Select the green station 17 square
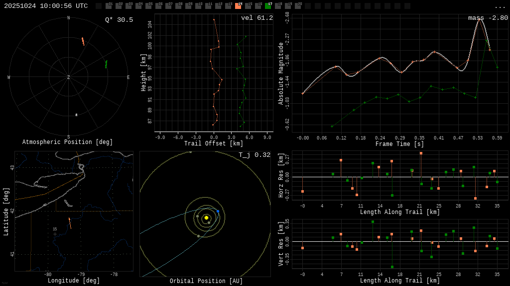This screenshot has height=286, width=510. 268,6
